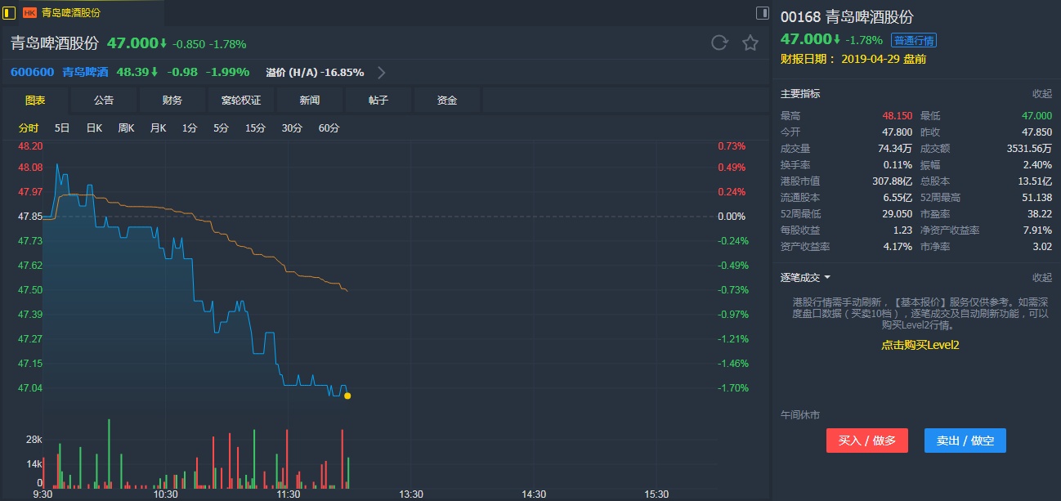Open the 600600 青岛啤酒 A-share link
Screen dimensions: 1061x501
pos(60,72)
